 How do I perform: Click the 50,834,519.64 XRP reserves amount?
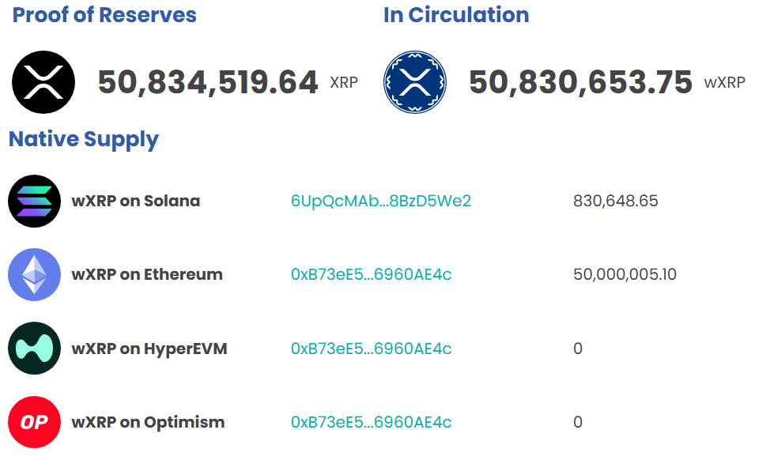pyautogui.click(x=208, y=82)
